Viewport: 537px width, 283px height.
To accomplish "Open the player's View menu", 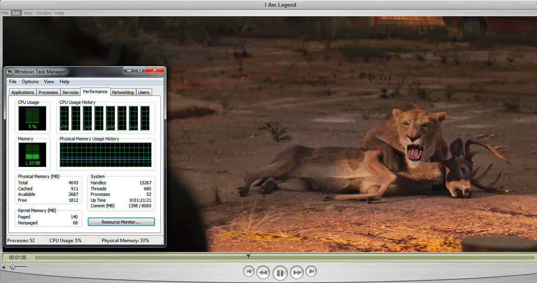I will click(x=28, y=13).
